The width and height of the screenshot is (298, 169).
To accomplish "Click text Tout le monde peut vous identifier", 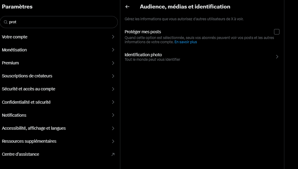I will point(152,60).
